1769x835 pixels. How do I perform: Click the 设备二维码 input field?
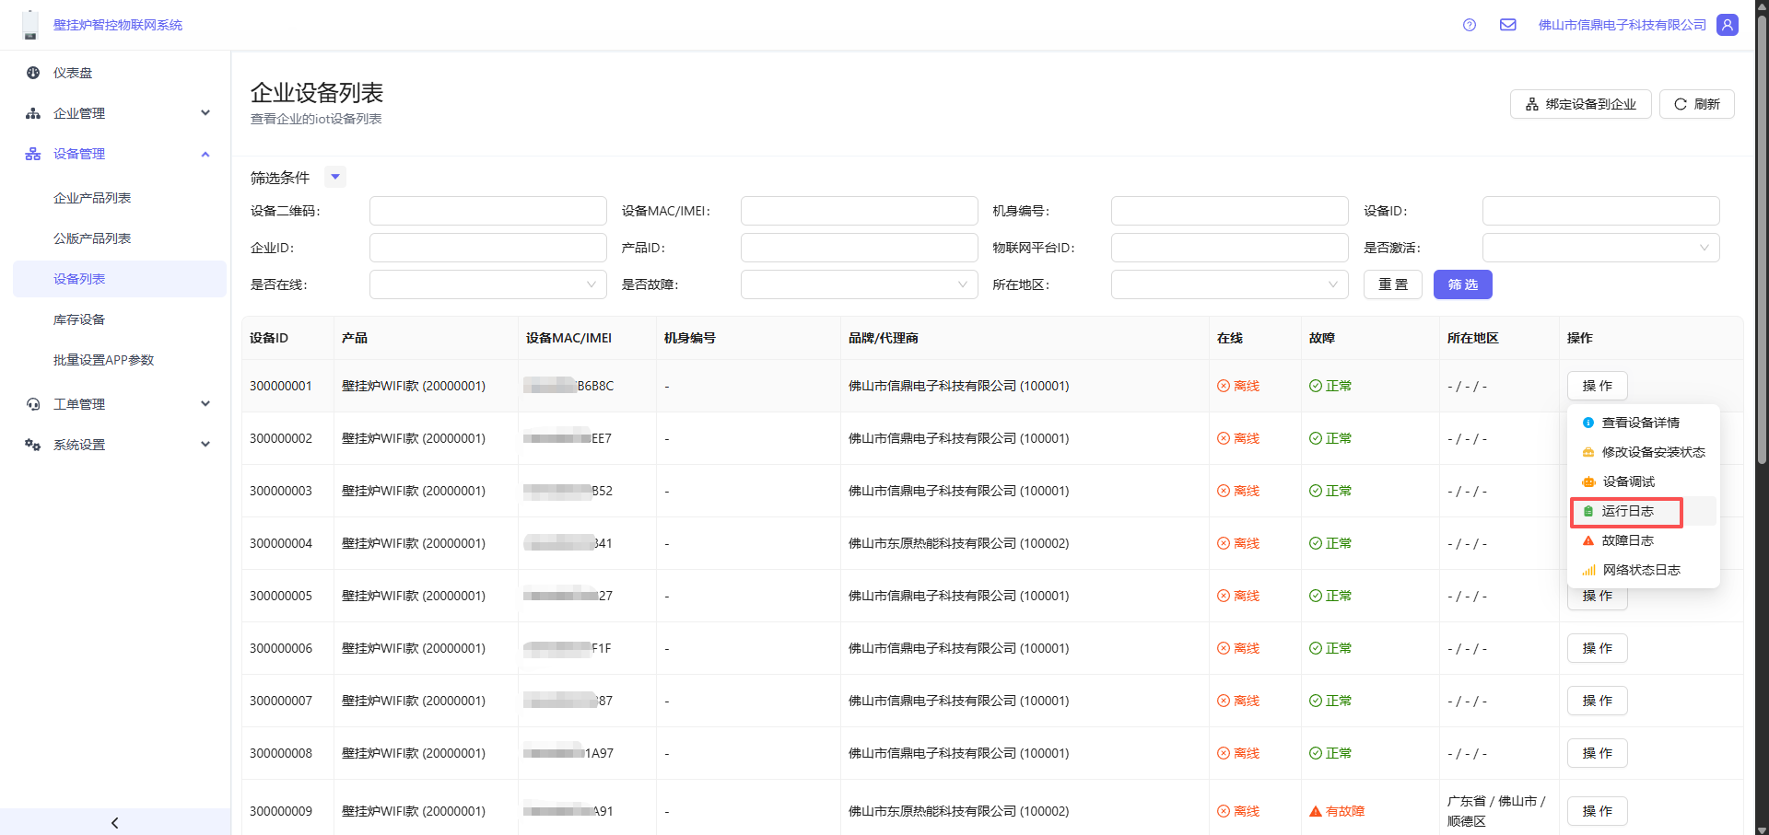point(487,211)
